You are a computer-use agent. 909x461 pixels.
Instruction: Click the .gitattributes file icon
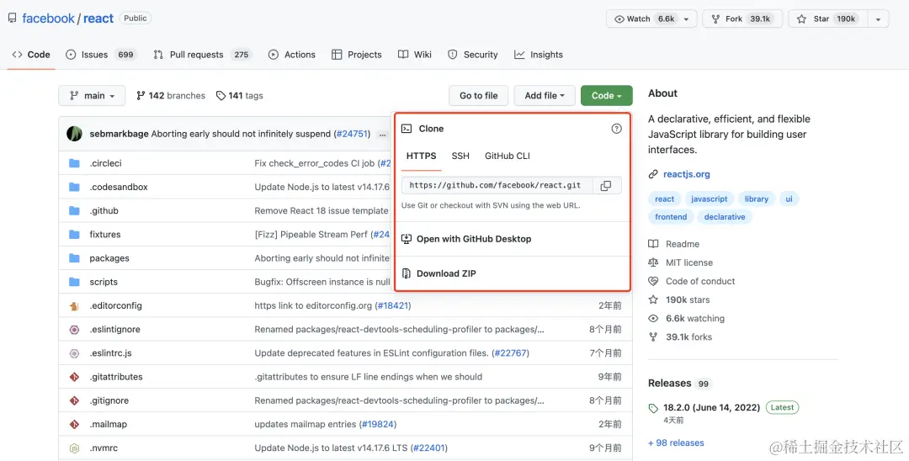(x=74, y=377)
